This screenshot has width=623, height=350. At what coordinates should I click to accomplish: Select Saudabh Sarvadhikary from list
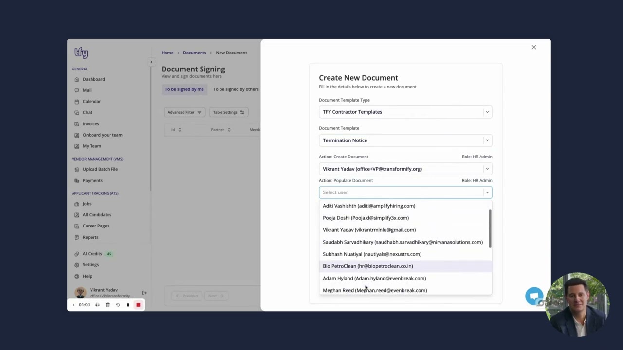[405, 242]
